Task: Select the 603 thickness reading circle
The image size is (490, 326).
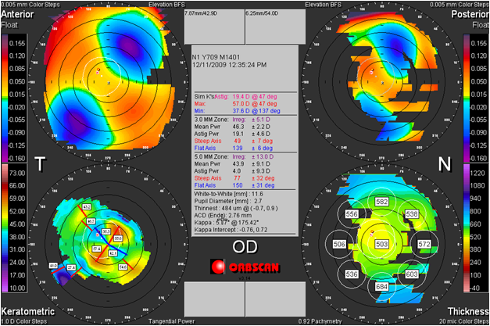Action: 413,274
